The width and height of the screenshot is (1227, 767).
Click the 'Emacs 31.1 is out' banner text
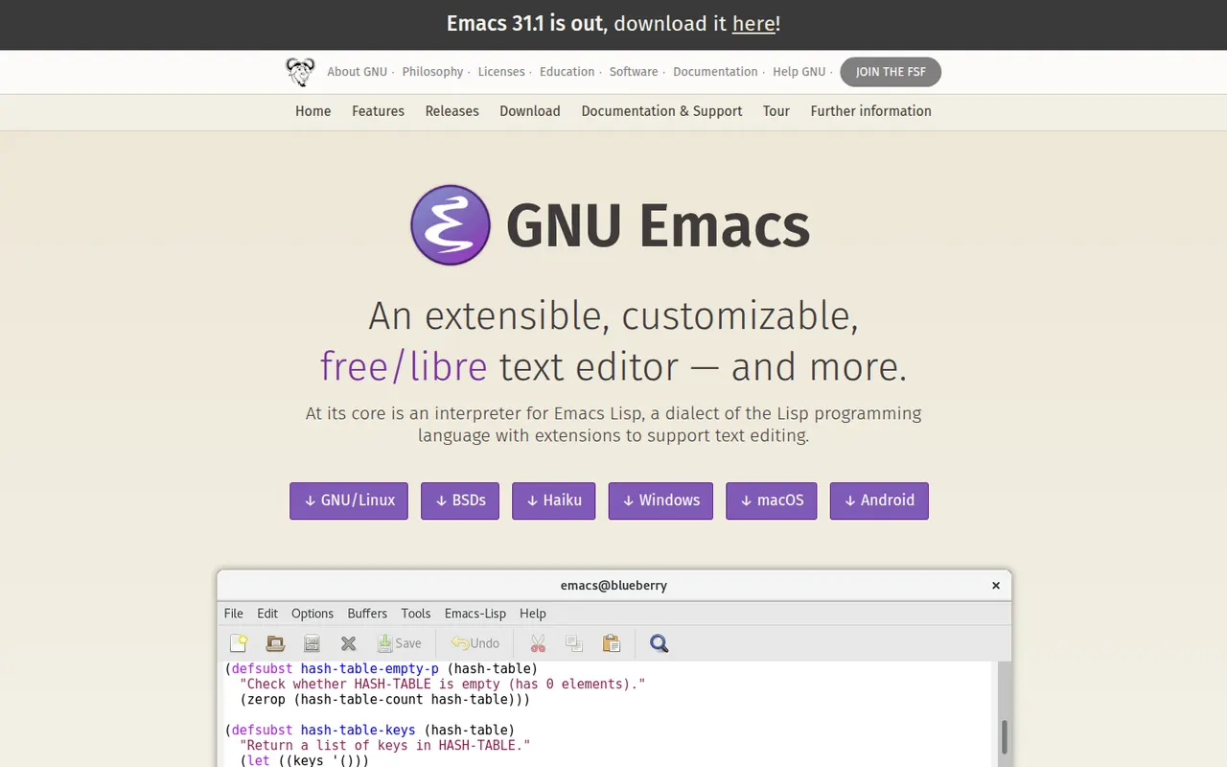[527, 24]
